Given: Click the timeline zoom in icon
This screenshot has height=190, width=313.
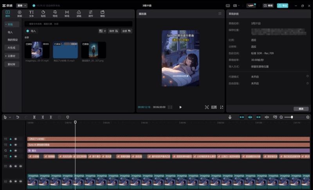Looking at the screenshot, I should 308,117.
